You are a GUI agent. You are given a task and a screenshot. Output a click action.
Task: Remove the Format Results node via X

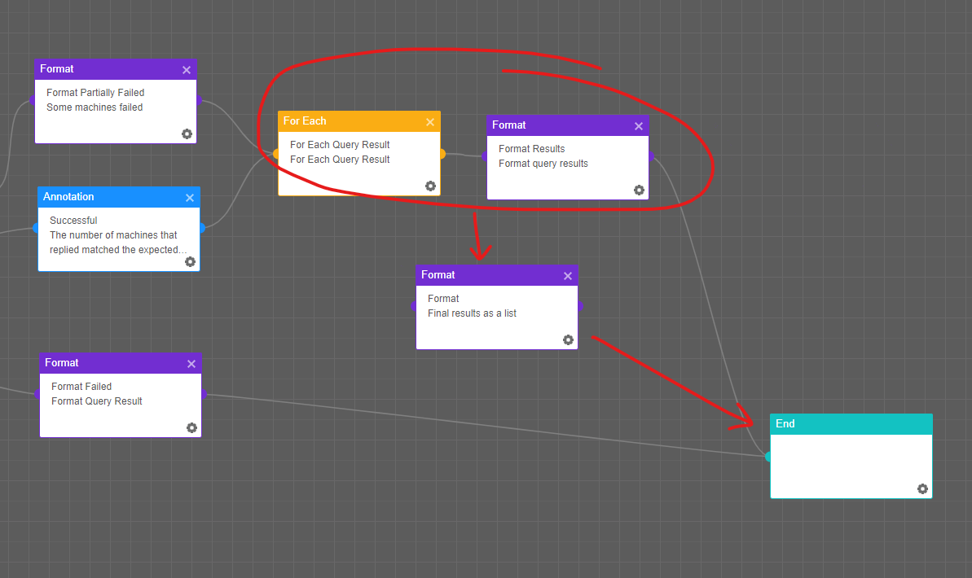(639, 126)
